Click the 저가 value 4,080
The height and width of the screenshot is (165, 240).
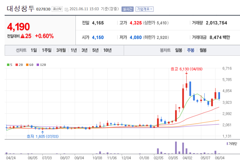pos(135,37)
